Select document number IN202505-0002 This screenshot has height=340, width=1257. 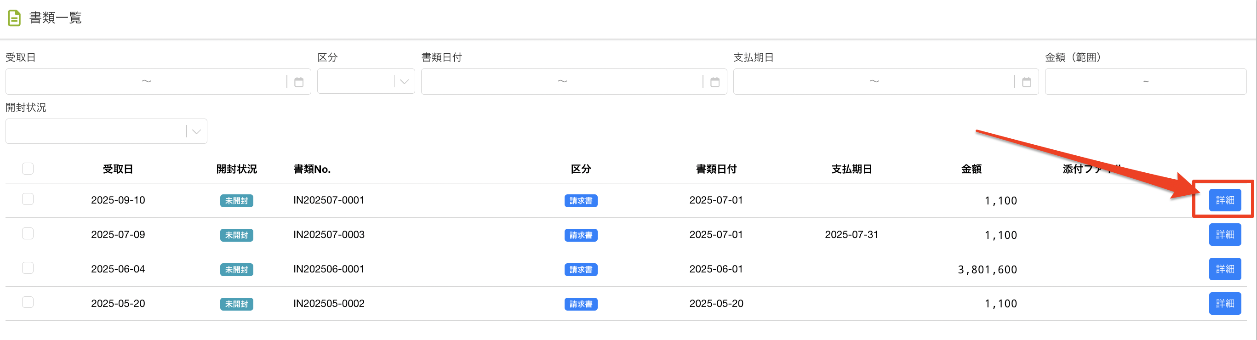328,304
